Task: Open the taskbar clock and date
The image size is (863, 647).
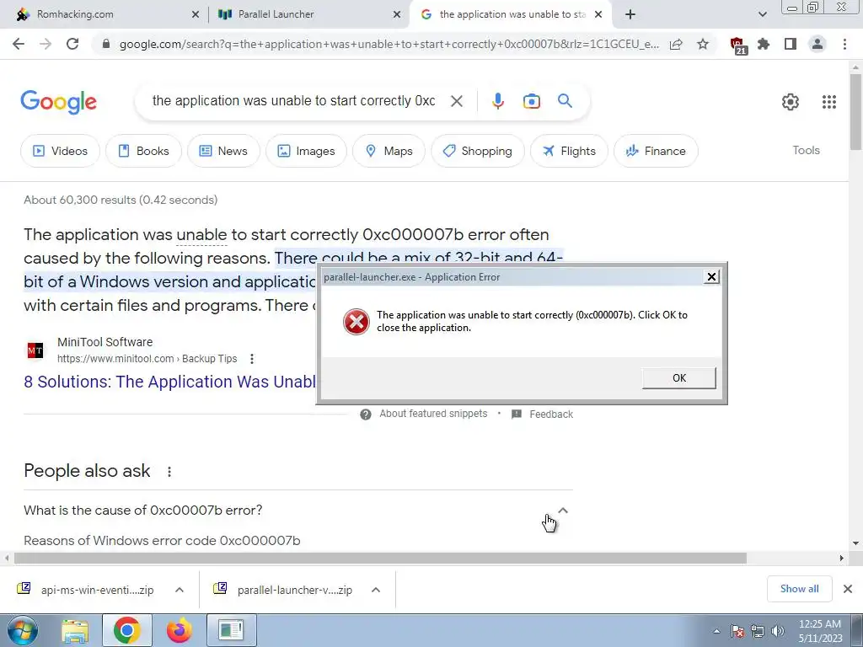Action: [x=820, y=631]
